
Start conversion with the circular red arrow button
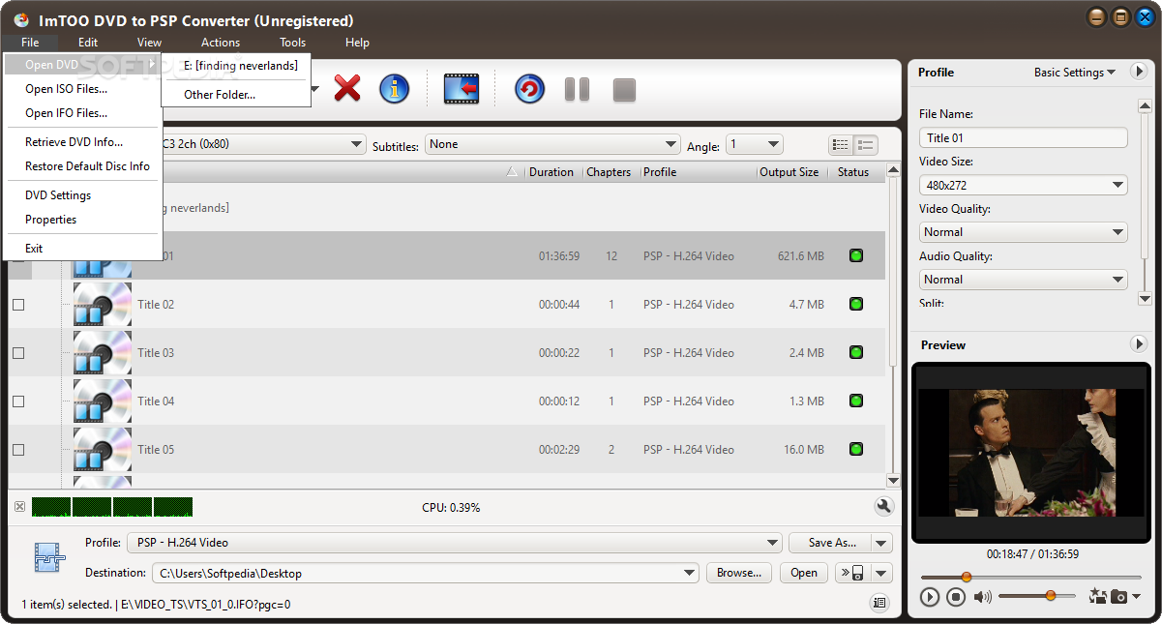tap(529, 89)
